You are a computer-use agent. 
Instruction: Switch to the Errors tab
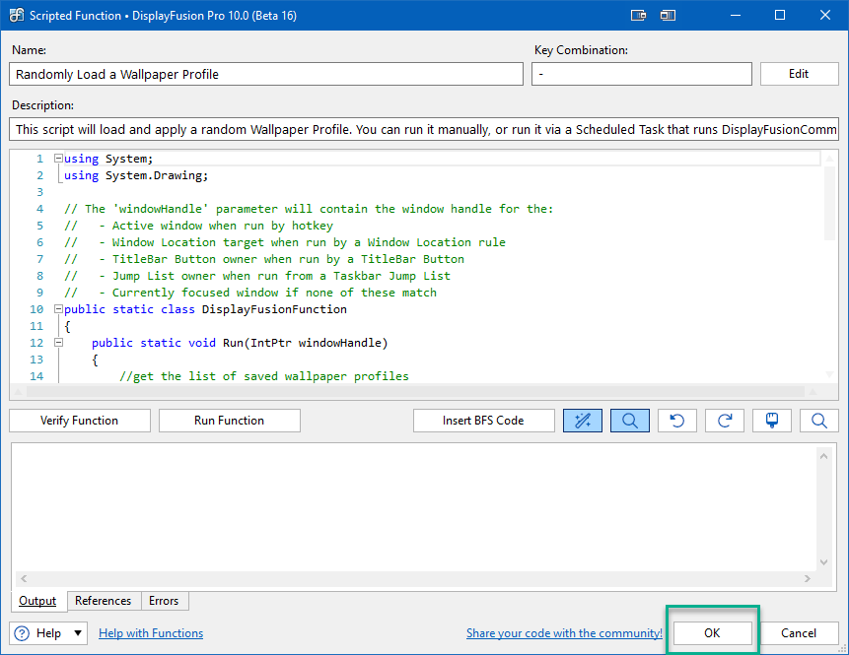point(164,601)
